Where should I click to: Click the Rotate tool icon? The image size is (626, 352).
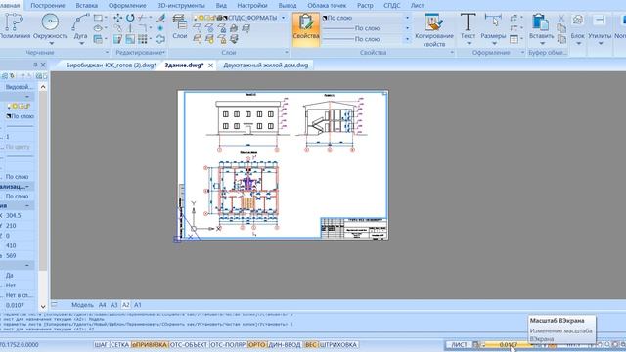click(130, 18)
